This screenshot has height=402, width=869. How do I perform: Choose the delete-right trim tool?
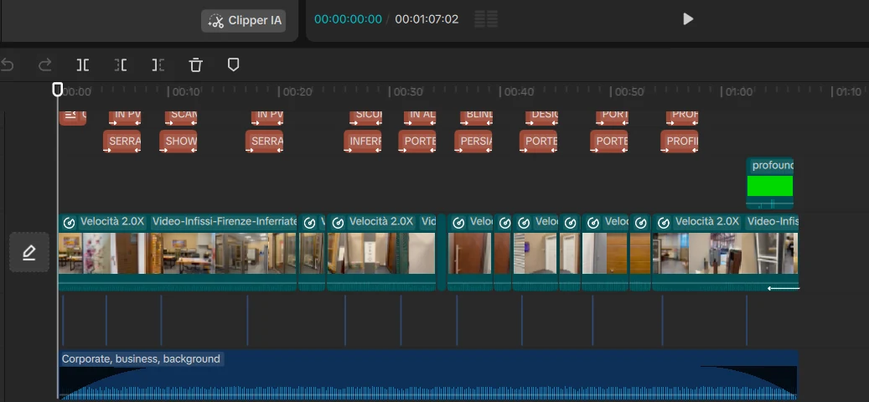pyautogui.click(x=158, y=65)
